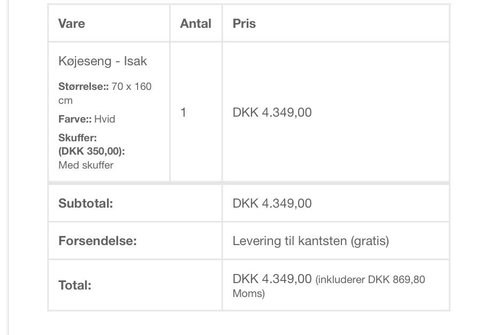This screenshot has width=480, height=335.
Task: Click the Subtotal label
Action: (86, 203)
